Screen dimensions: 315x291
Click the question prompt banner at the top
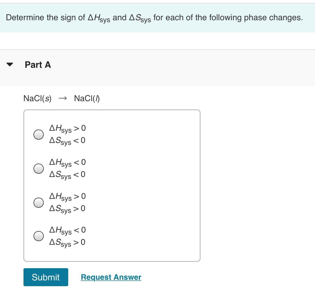coord(154,17)
